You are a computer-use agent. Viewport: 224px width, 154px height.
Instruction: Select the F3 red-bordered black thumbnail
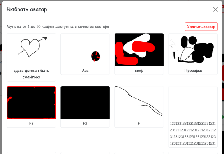click(x=31, y=103)
